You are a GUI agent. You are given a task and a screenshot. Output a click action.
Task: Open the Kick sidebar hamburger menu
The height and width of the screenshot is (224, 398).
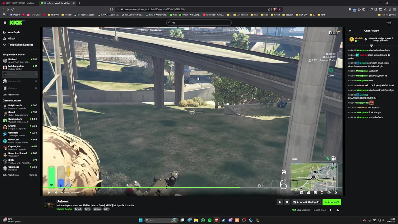click(5, 22)
